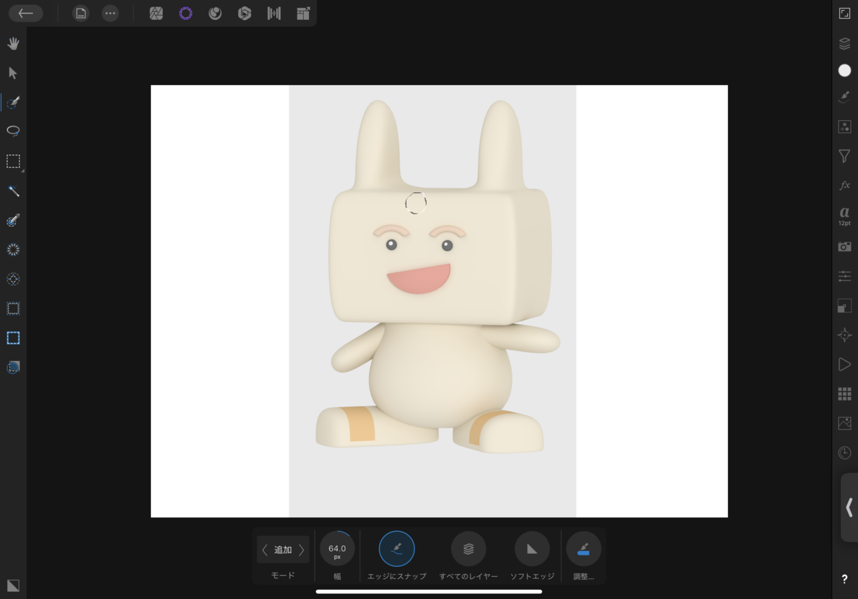Open the Layer FX studio
858x599 pixels.
coord(844,185)
